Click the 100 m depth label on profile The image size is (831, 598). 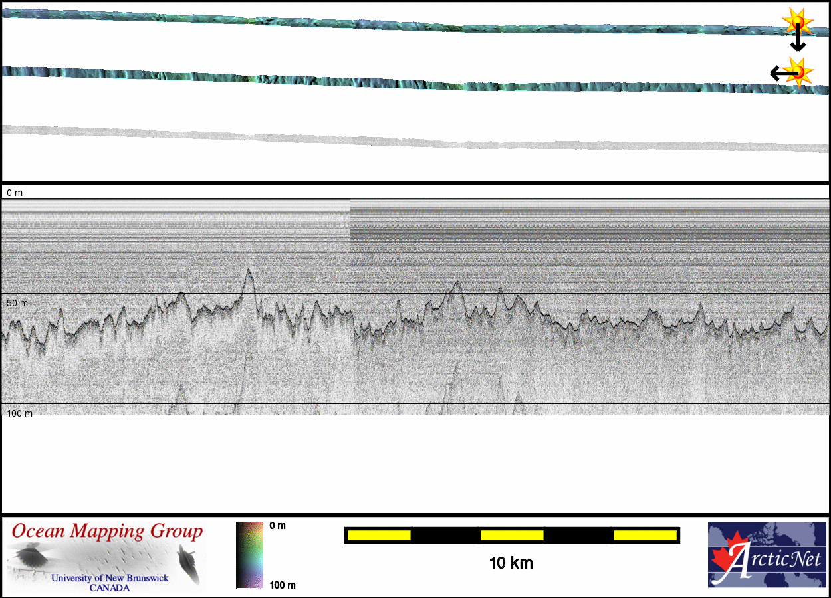[20, 413]
